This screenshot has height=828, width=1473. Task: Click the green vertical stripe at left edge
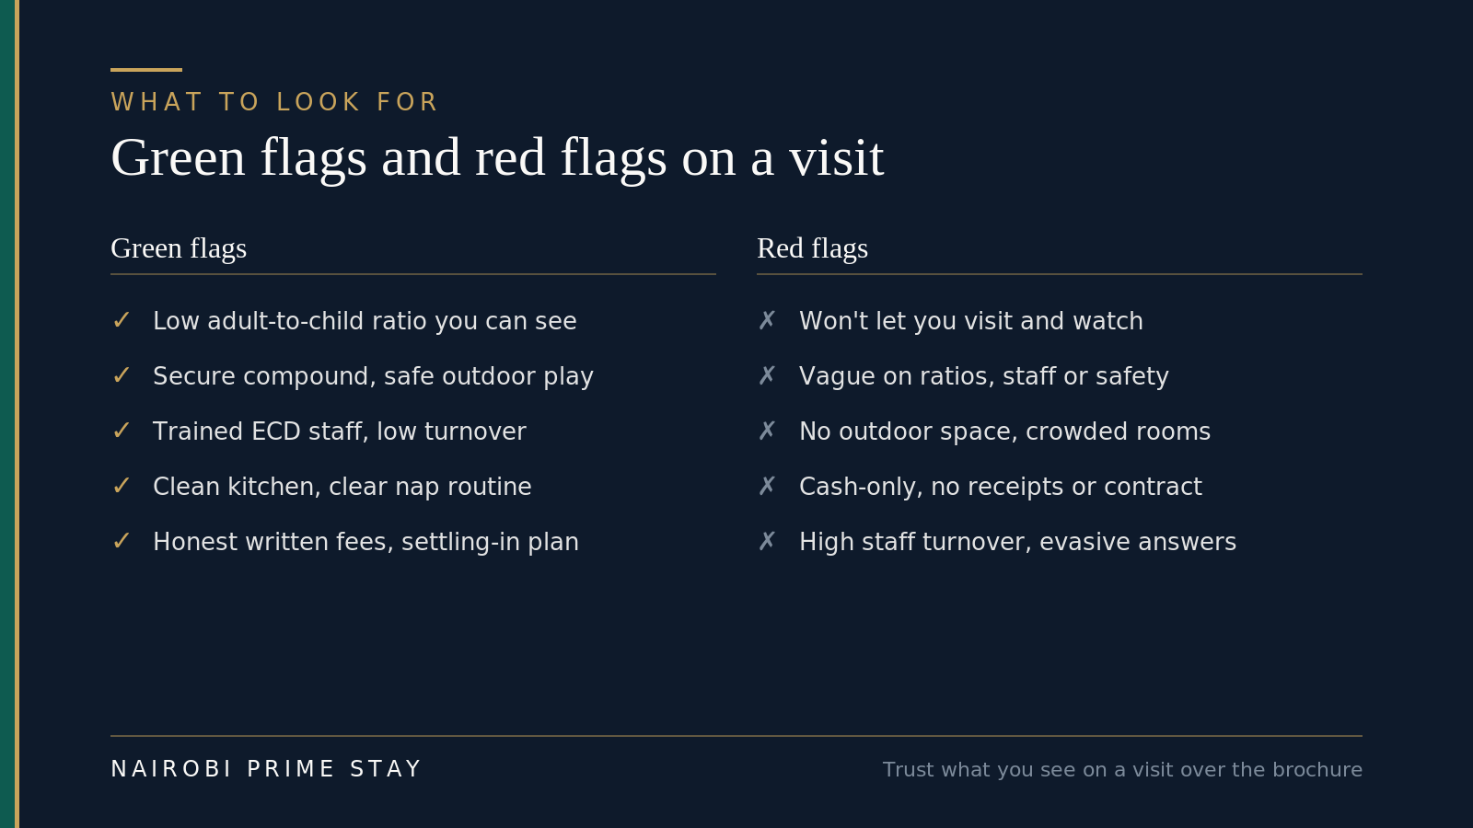[7, 414]
